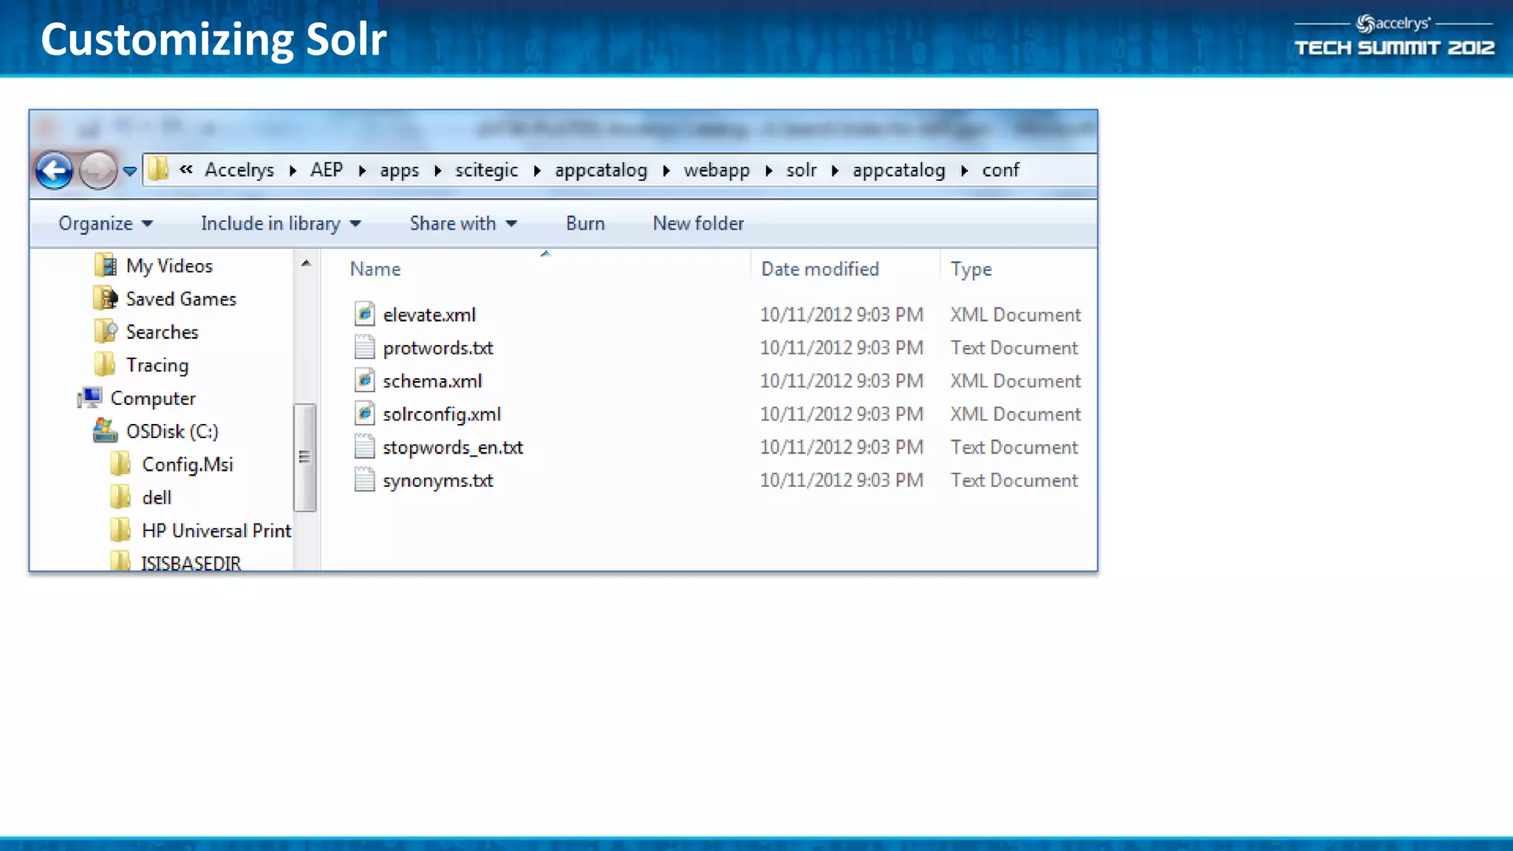Open the arrow after AEP in path
The height and width of the screenshot is (851, 1513).
(x=363, y=171)
